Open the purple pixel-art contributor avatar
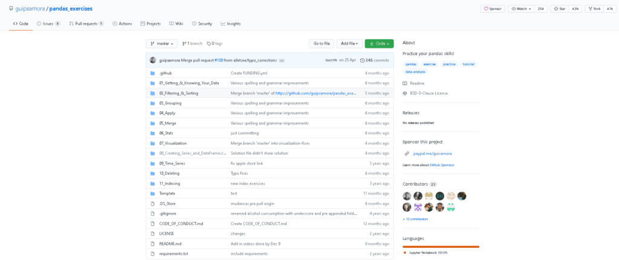The height and width of the screenshot is (260, 619). click(418, 207)
